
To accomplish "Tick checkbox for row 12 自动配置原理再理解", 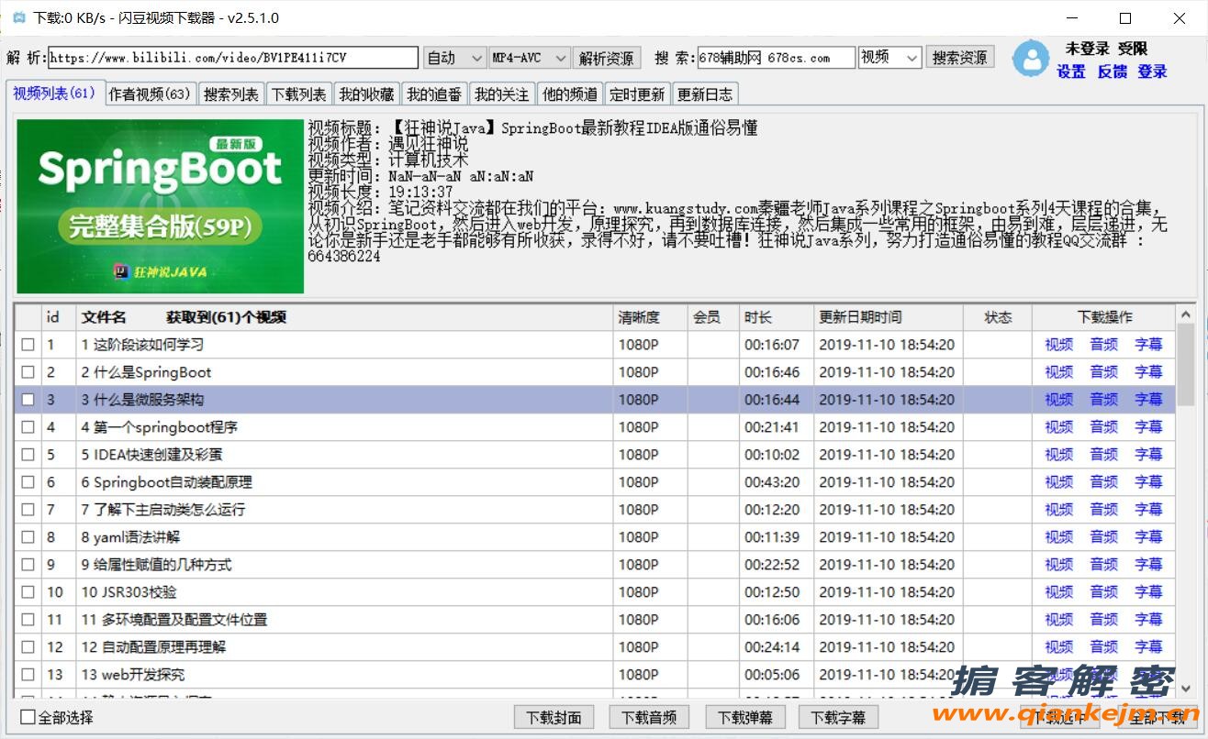I will (x=28, y=647).
